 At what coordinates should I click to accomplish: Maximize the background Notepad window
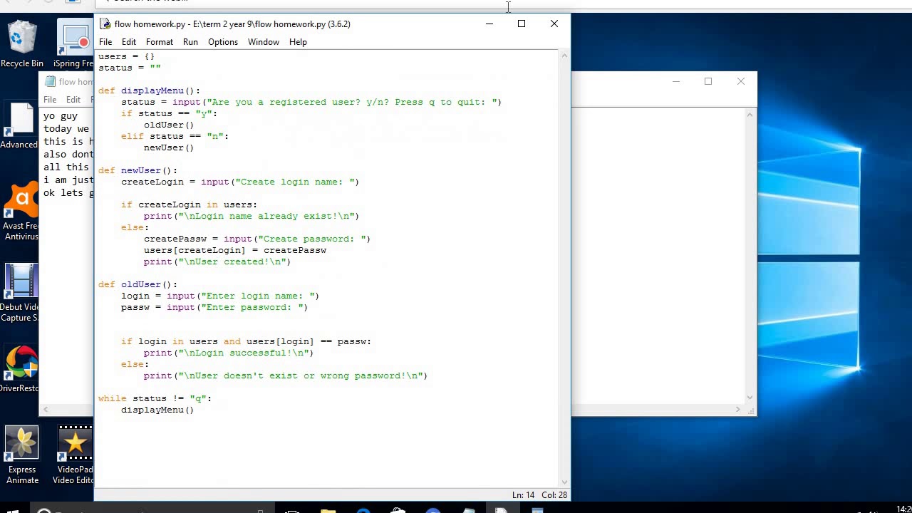[708, 81]
